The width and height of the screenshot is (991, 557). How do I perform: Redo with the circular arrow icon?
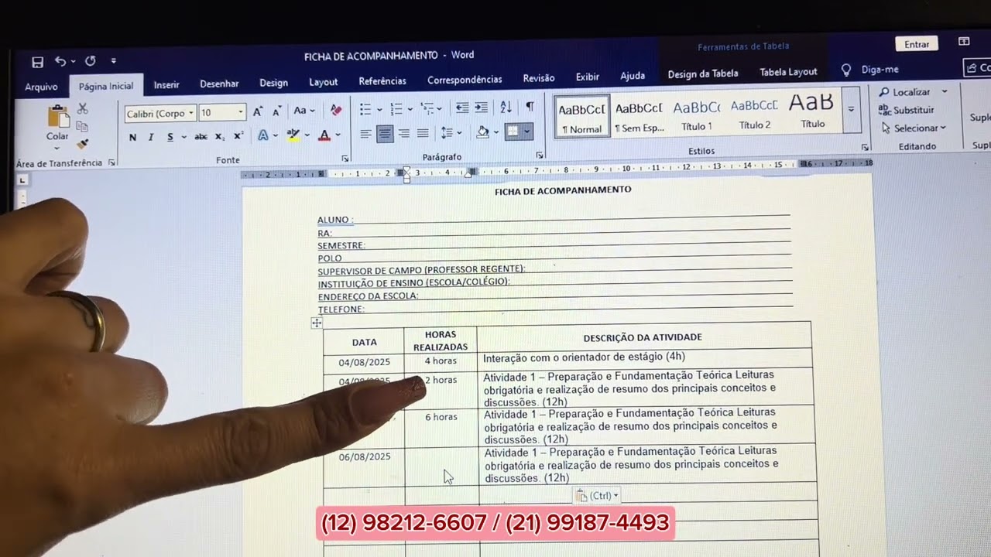click(x=91, y=61)
